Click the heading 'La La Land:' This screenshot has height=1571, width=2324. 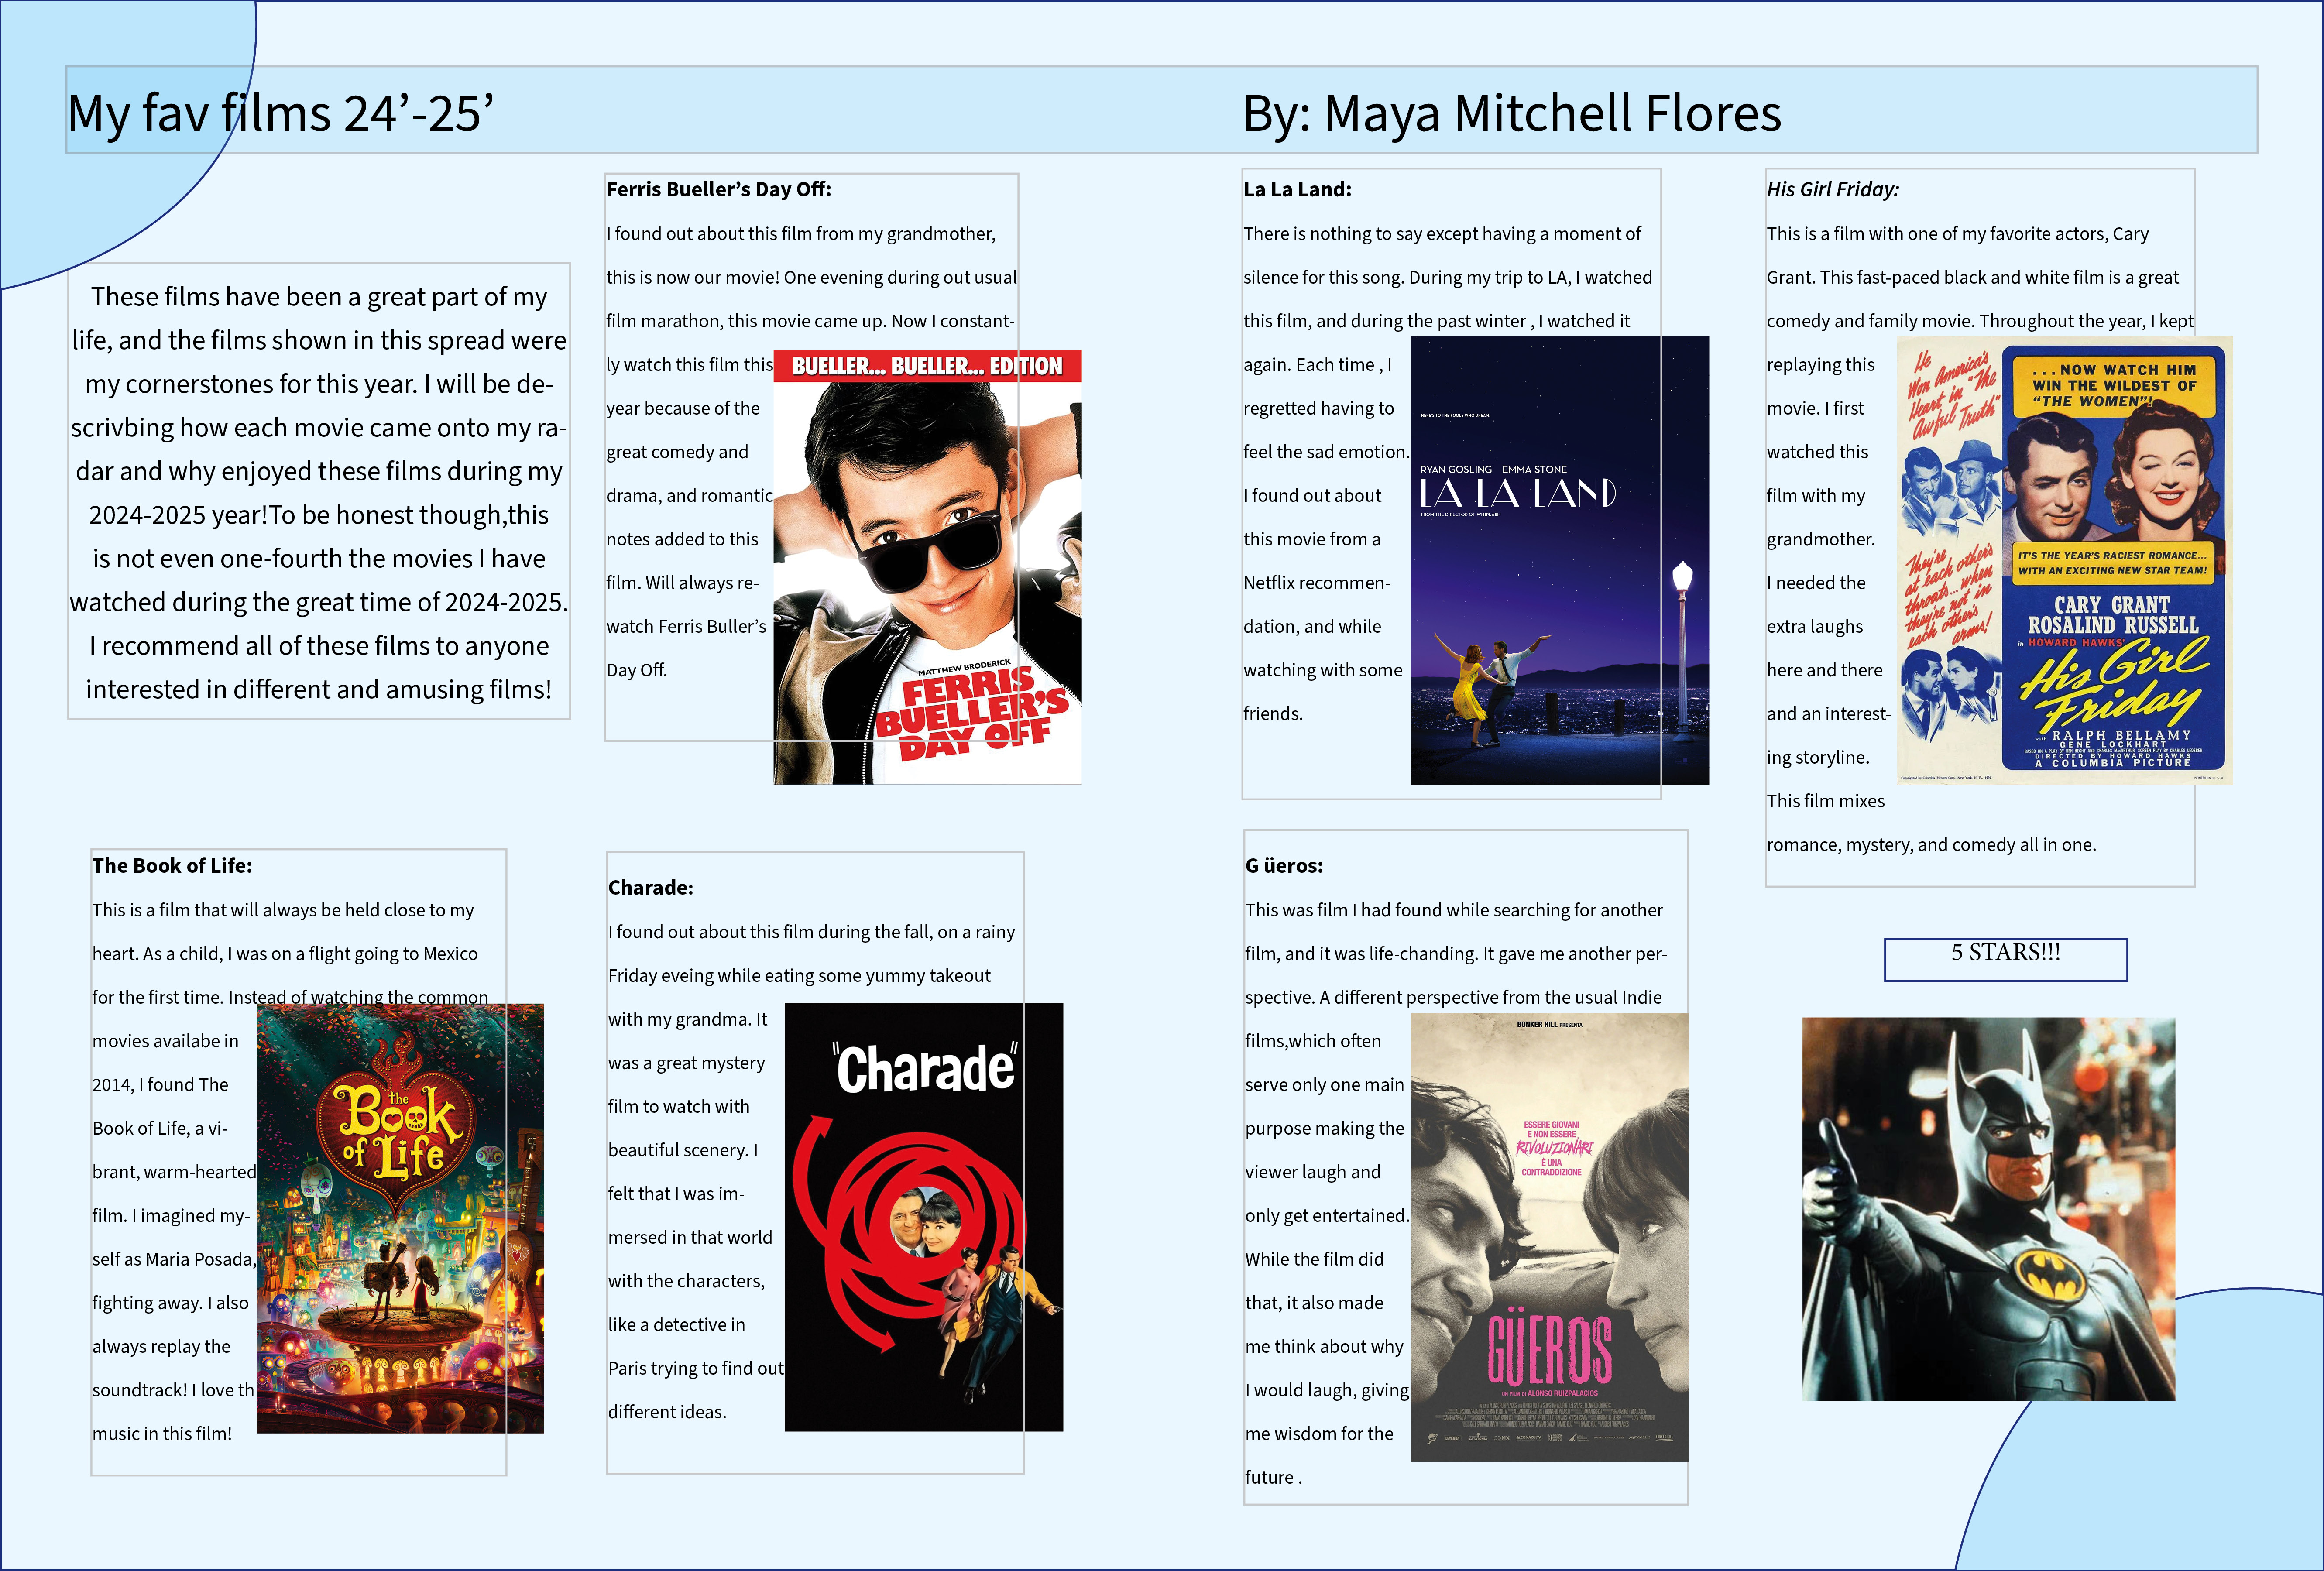coord(1297,189)
